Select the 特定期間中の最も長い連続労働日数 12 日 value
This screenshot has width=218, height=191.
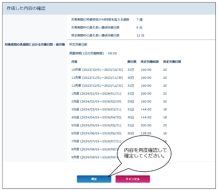(x=140, y=36)
